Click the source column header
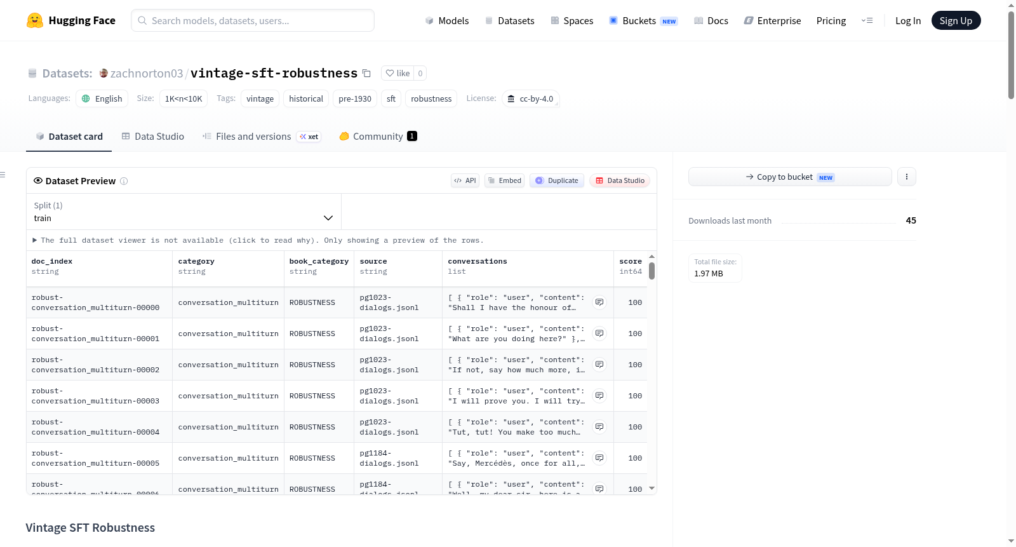 tap(398, 267)
